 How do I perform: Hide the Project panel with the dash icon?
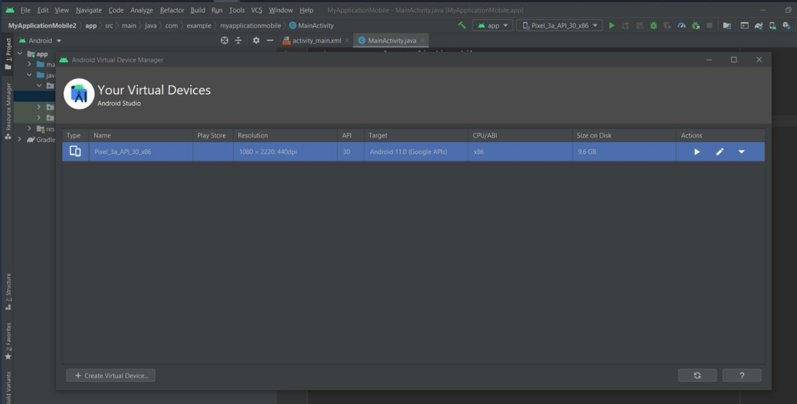(270, 40)
